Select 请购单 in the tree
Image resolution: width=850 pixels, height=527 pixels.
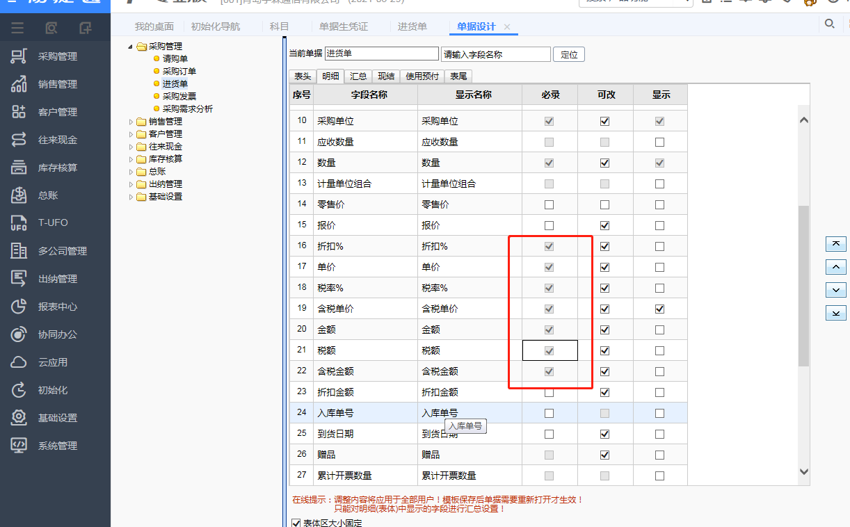[x=175, y=59]
